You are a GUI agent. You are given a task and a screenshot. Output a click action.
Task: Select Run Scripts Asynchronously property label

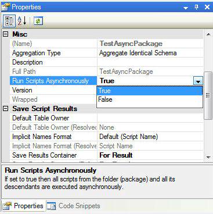(53, 81)
